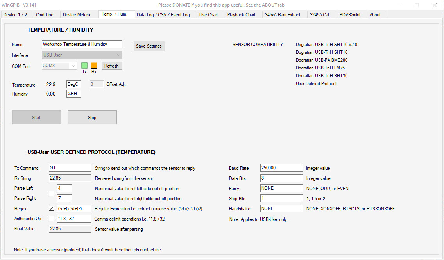
Task: Click the green Tx indicator
Action: 84,66
